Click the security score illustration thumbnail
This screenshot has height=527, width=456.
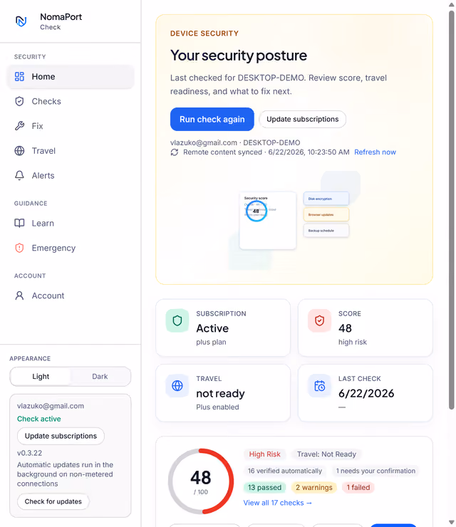[268, 221]
